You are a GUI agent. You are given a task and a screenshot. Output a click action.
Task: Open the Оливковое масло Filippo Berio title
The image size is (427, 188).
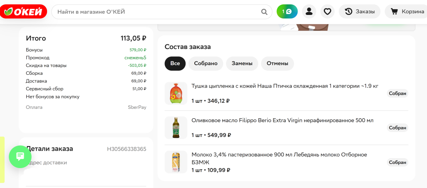(x=282, y=120)
